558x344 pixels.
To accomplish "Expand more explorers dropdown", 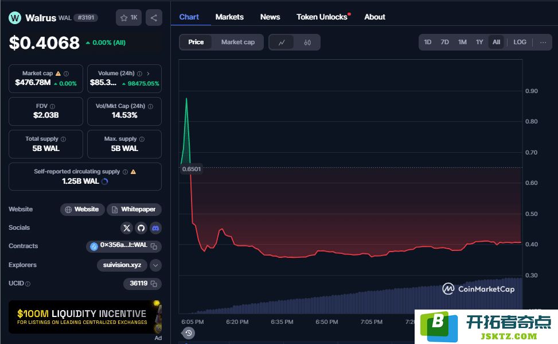I will pos(155,265).
